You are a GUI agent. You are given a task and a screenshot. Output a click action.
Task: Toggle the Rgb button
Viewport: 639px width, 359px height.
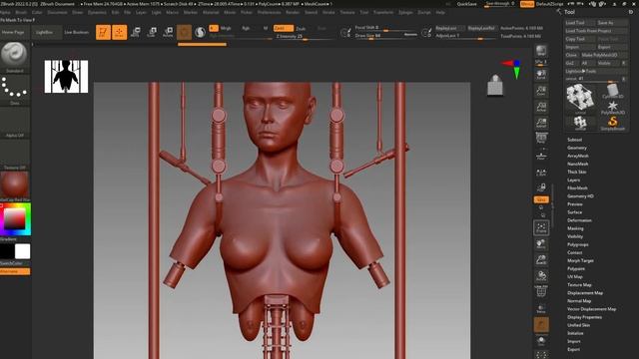(x=246, y=28)
